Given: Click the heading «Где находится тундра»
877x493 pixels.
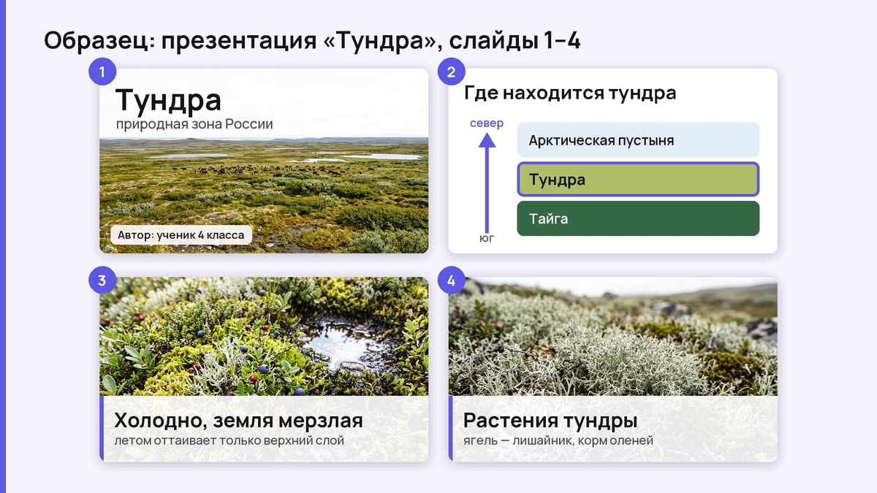Looking at the screenshot, I should [x=570, y=93].
